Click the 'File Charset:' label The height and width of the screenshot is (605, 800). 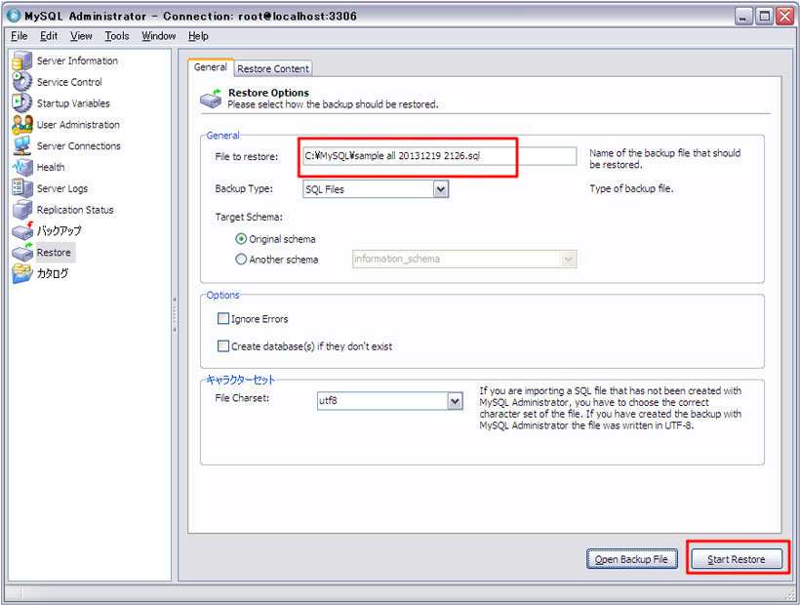[242, 398]
